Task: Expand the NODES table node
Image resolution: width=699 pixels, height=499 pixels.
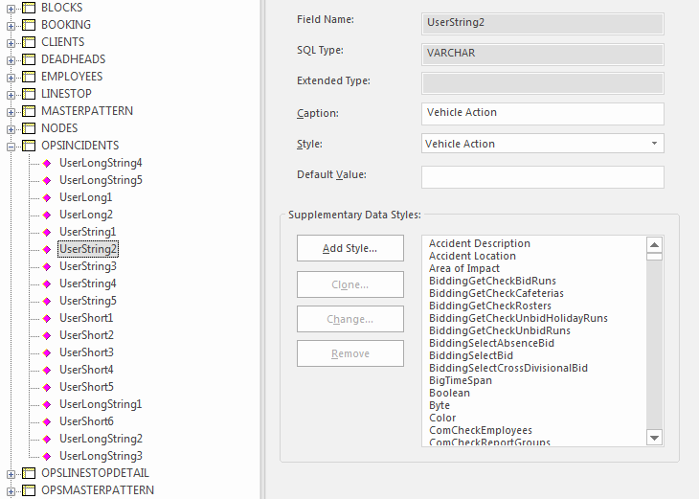Action: point(11,129)
